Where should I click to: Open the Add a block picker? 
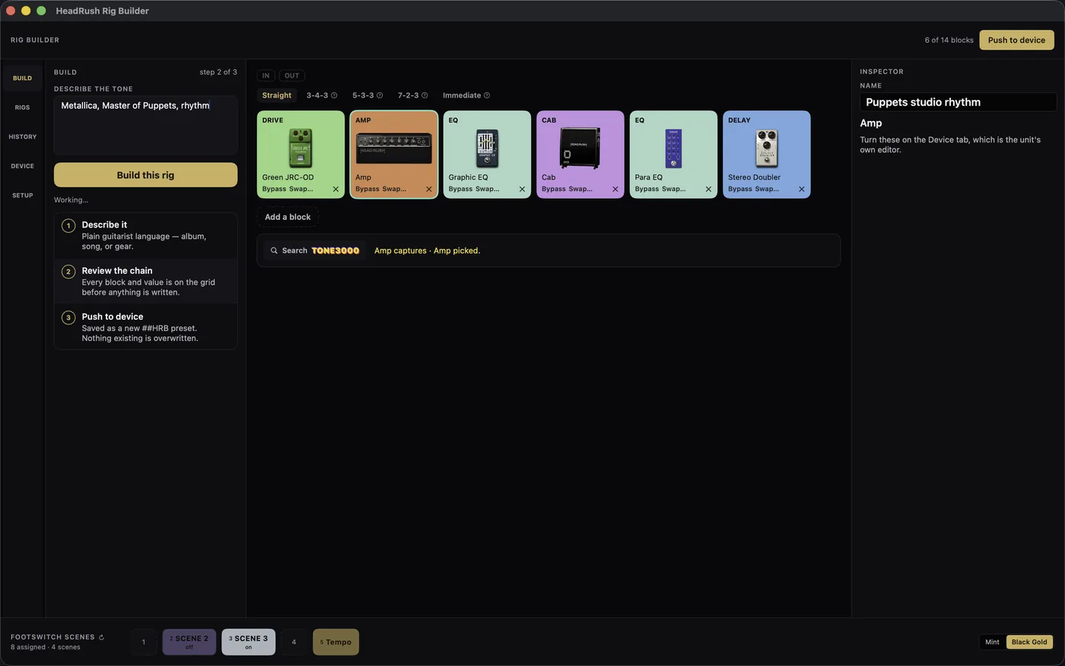point(288,217)
